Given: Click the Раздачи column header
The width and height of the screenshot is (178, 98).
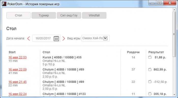Looking at the screenshot, I should click(133, 52).
